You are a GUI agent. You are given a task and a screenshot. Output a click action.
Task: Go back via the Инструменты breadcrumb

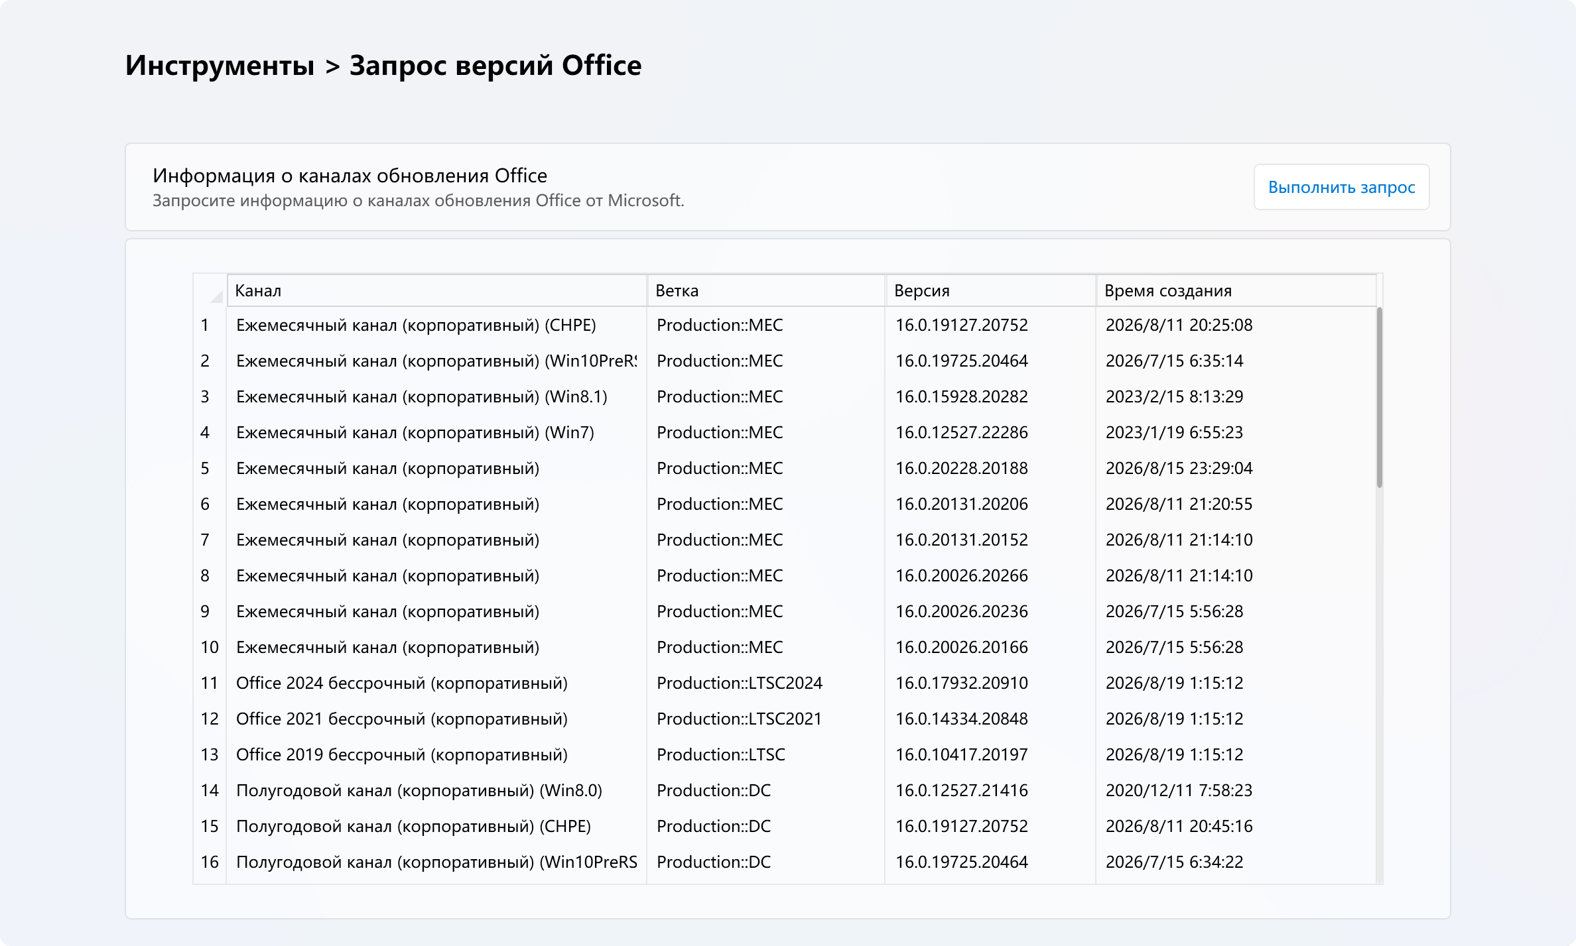click(x=220, y=66)
